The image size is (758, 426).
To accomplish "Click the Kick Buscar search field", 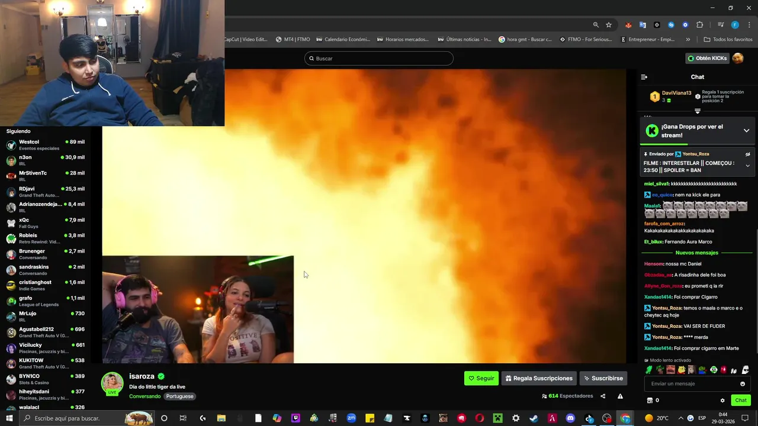I will [379, 59].
